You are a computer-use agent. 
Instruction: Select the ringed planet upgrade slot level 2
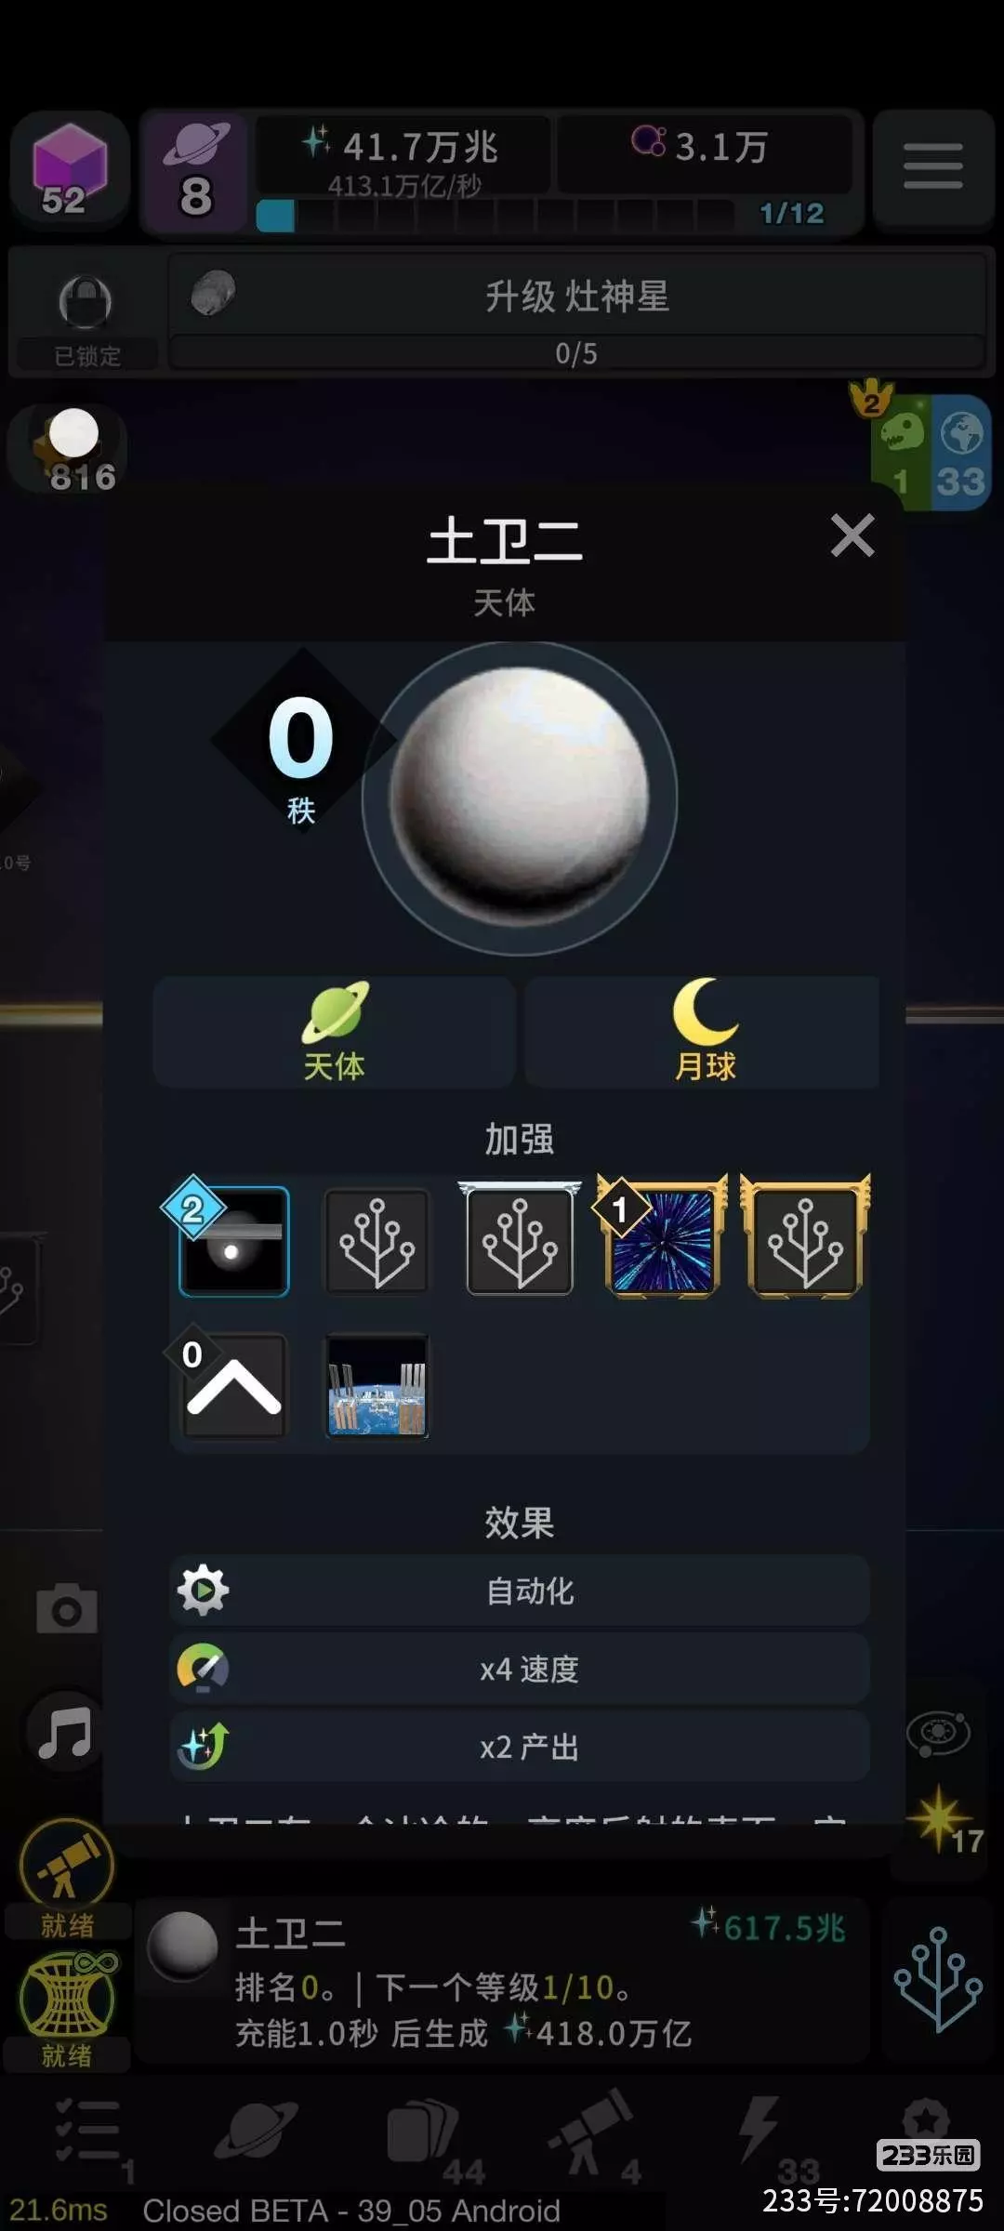pos(233,1241)
